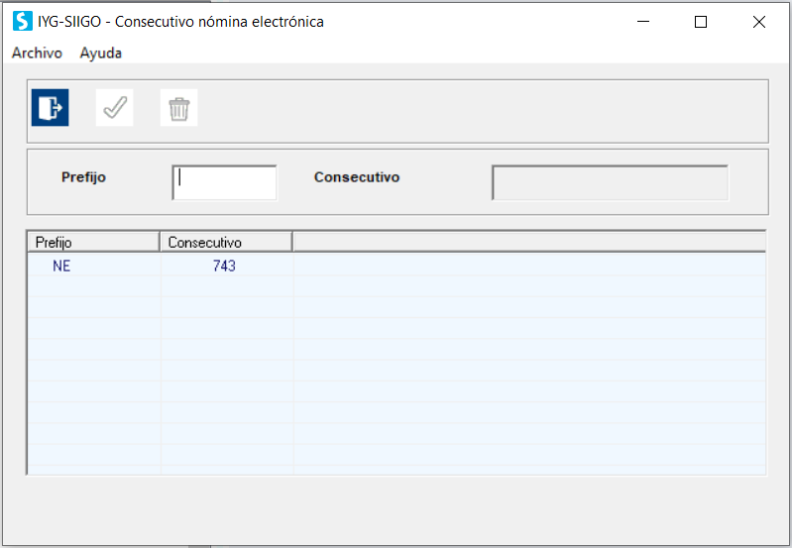Sort by the Consecutivo column header
The height and width of the screenshot is (548, 792).
point(226,243)
